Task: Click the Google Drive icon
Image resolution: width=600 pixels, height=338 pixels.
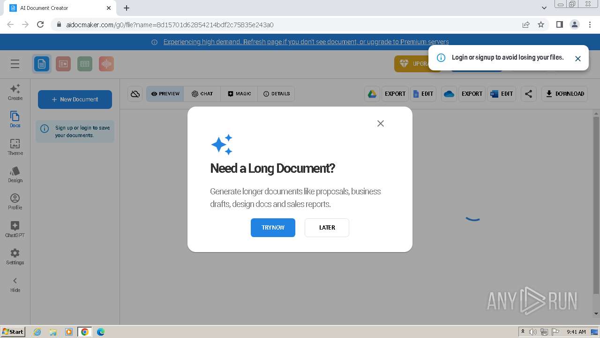Action: click(x=372, y=94)
